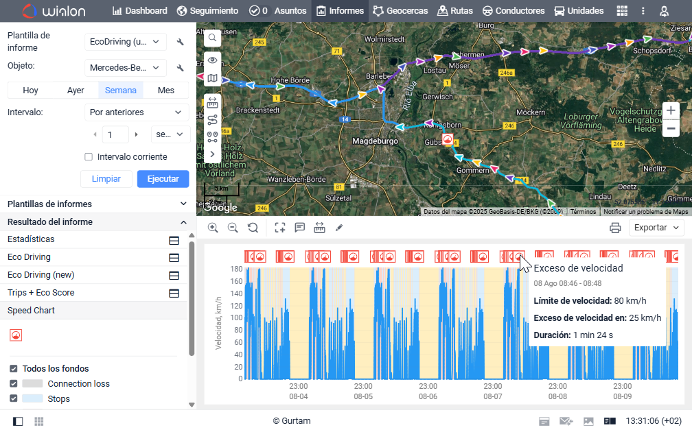Click the map search magnifier icon
This screenshot has width=692, height=432.
[x=212, y=38]
